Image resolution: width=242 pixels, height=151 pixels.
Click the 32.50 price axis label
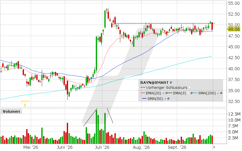point(234,101)
